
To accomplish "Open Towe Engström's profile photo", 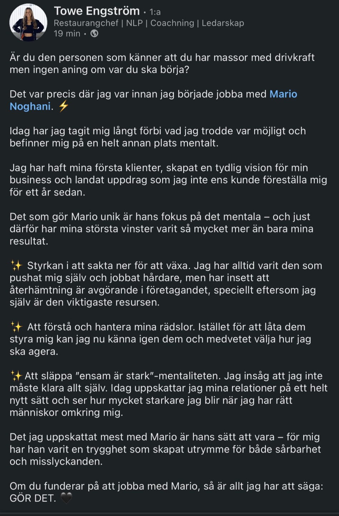I will coord(28,23).
